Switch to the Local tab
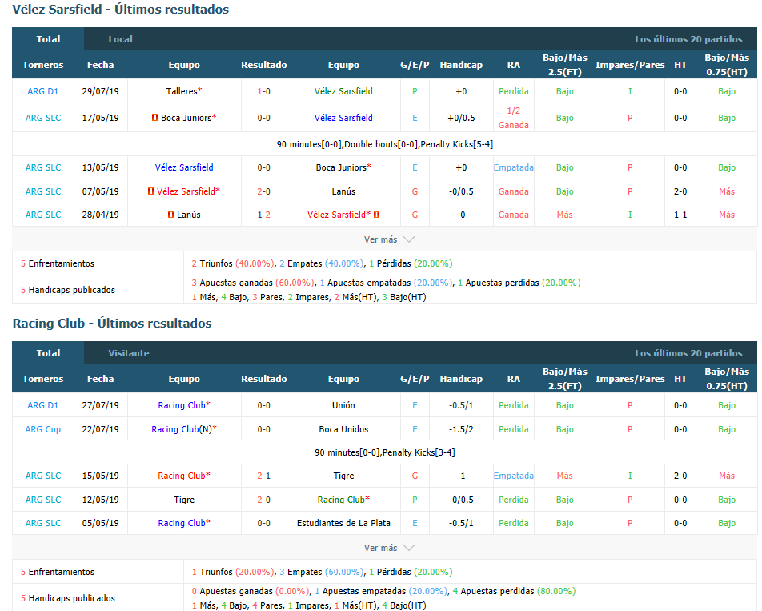 click(x=120, y=39)
